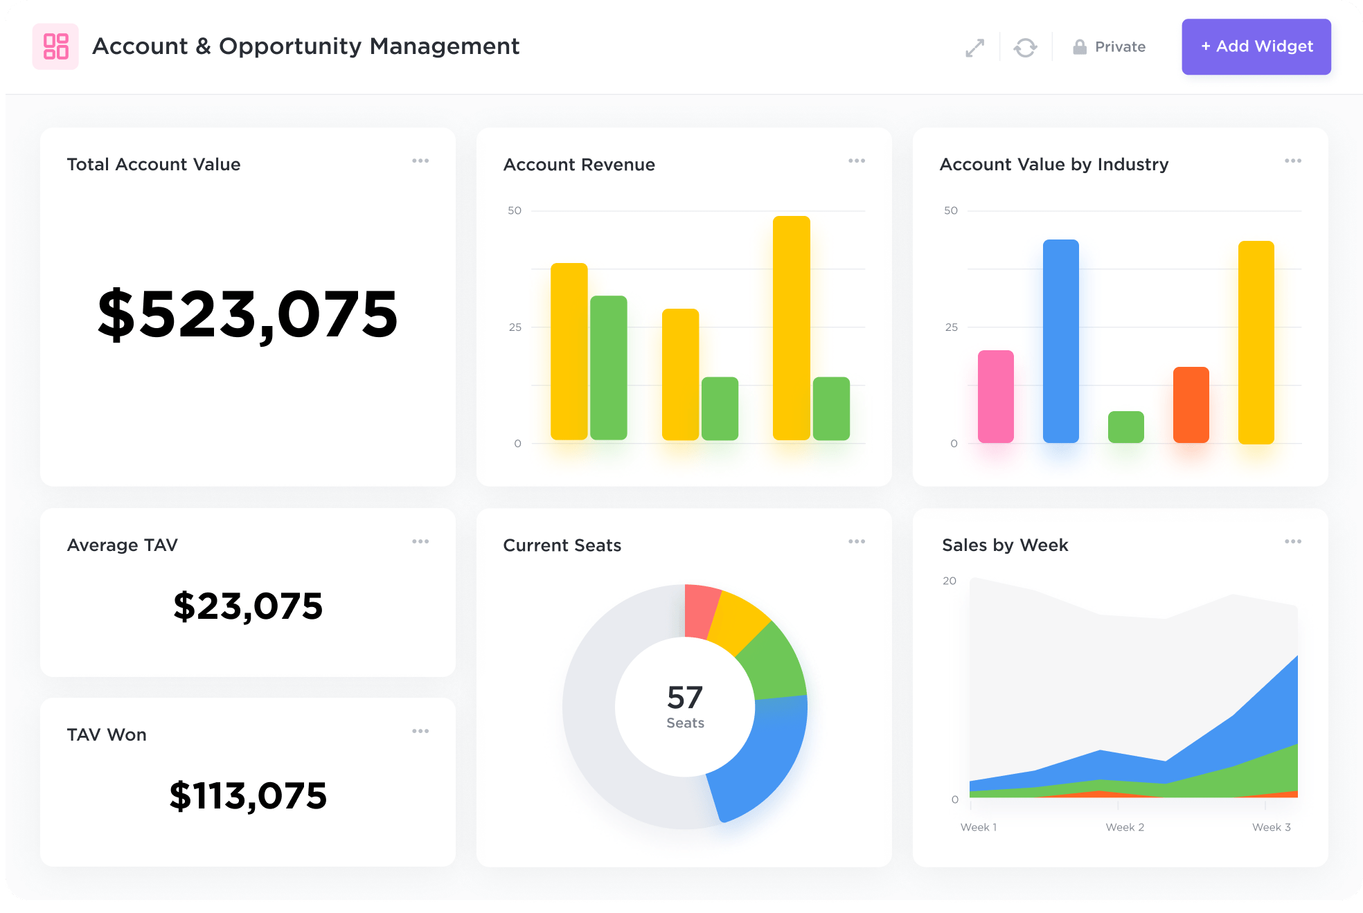Open Current Seats widget options menu
Screen dimensions: 1363x913
857,541
